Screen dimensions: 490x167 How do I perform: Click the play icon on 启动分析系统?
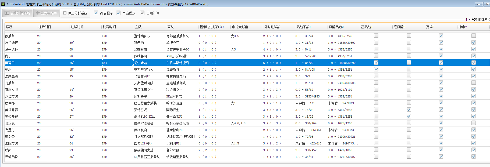7,13
